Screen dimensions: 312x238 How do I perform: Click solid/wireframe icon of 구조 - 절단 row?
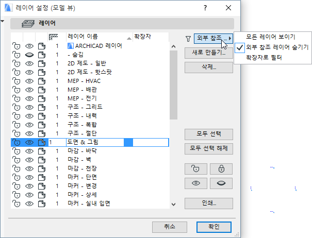[42, 133]
